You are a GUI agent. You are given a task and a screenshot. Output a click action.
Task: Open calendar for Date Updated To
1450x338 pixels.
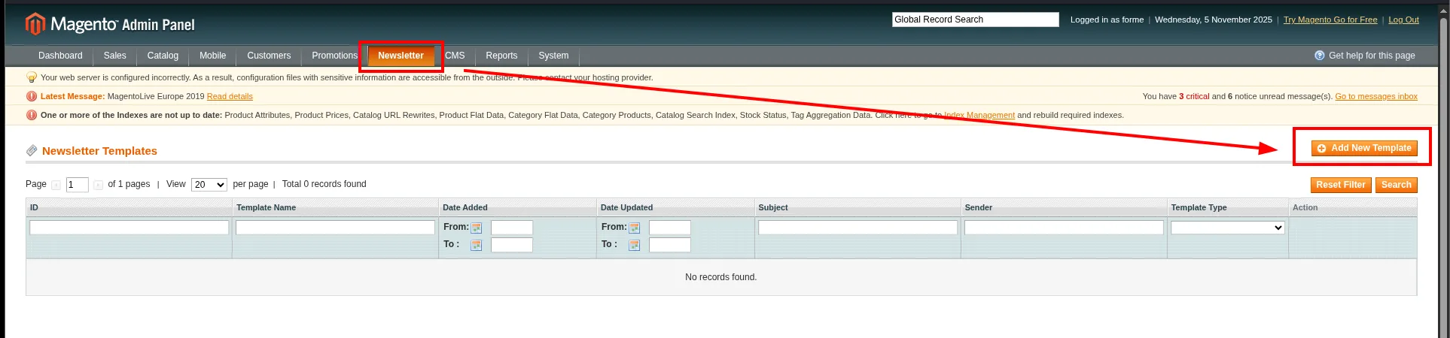coord(635,245)
